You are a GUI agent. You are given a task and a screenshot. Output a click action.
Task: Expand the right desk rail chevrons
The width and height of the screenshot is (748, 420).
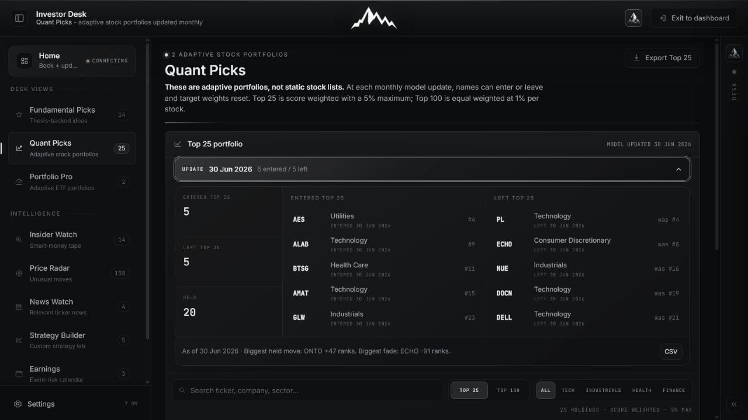(734, 404)
